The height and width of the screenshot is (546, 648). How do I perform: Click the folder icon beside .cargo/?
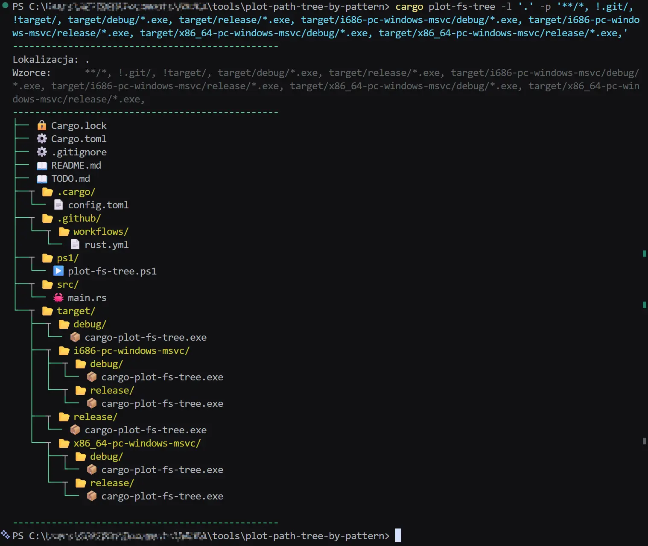[47, 192]
